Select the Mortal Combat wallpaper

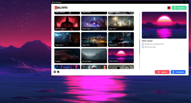click(x=67, y=23)
